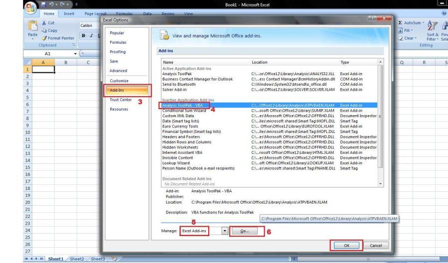Expand the Paste options arrow
Screen dimensions: 448x263
coord(32,38)
